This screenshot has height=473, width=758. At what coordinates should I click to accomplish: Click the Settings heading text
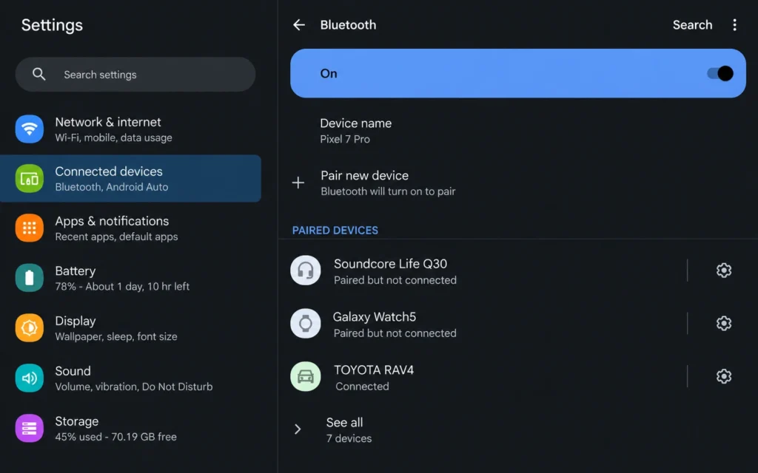point(52,25)
